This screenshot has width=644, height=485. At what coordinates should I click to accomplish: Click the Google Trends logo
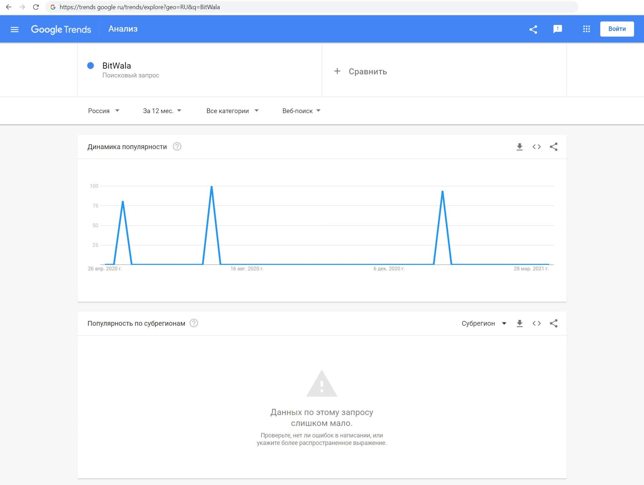click(61, 29)
